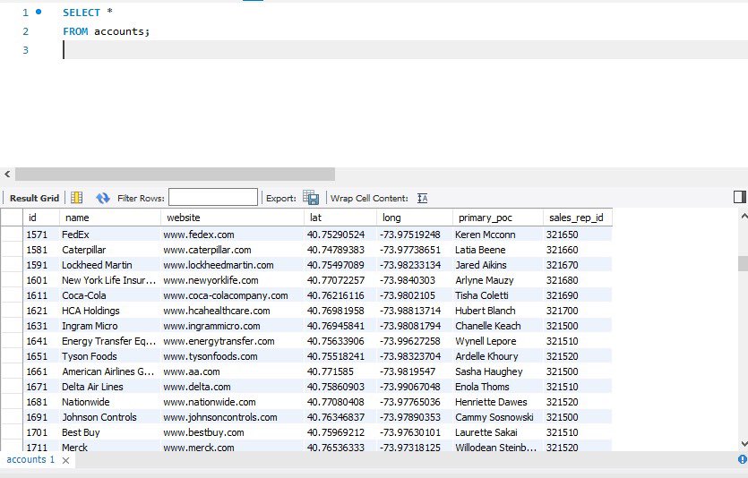Select the Ingram Micro name cell

point(110,326)
